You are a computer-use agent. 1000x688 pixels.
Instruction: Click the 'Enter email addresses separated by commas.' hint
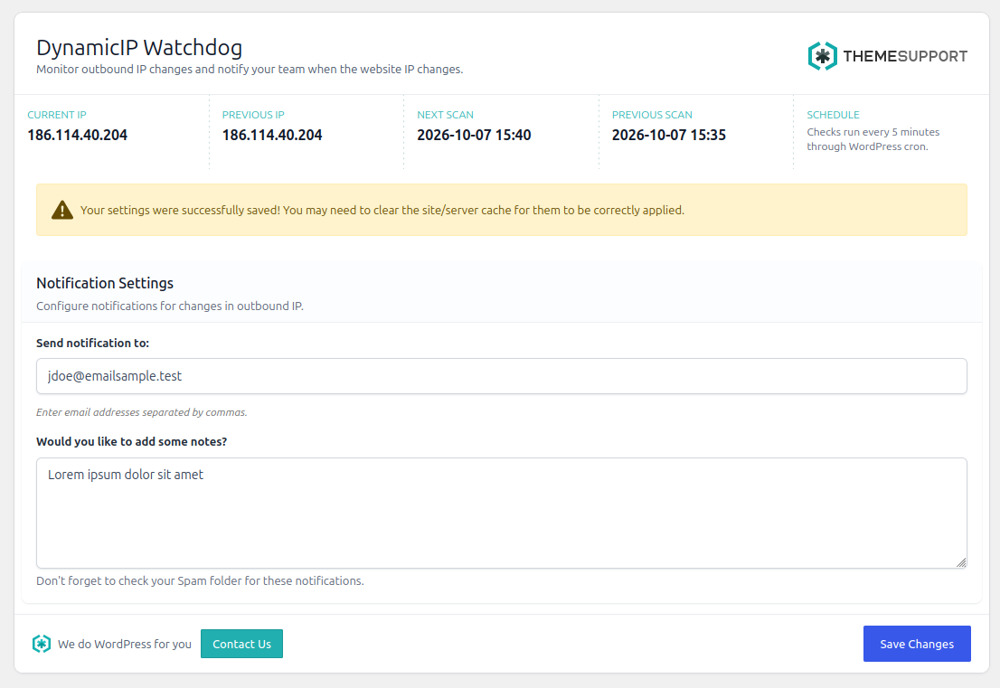pos(142,412)
